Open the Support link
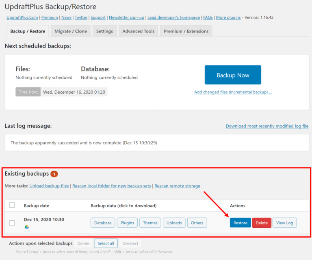Image resolution: width=312 pixels, height=260 pixels. [x=98, y=17]
